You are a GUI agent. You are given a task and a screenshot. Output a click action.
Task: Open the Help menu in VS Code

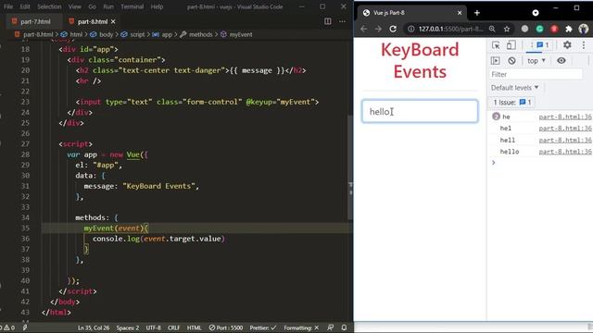point(157,6)
